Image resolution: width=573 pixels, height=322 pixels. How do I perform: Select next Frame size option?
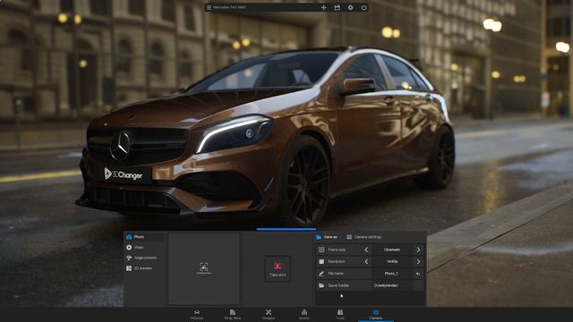point(418,250)
